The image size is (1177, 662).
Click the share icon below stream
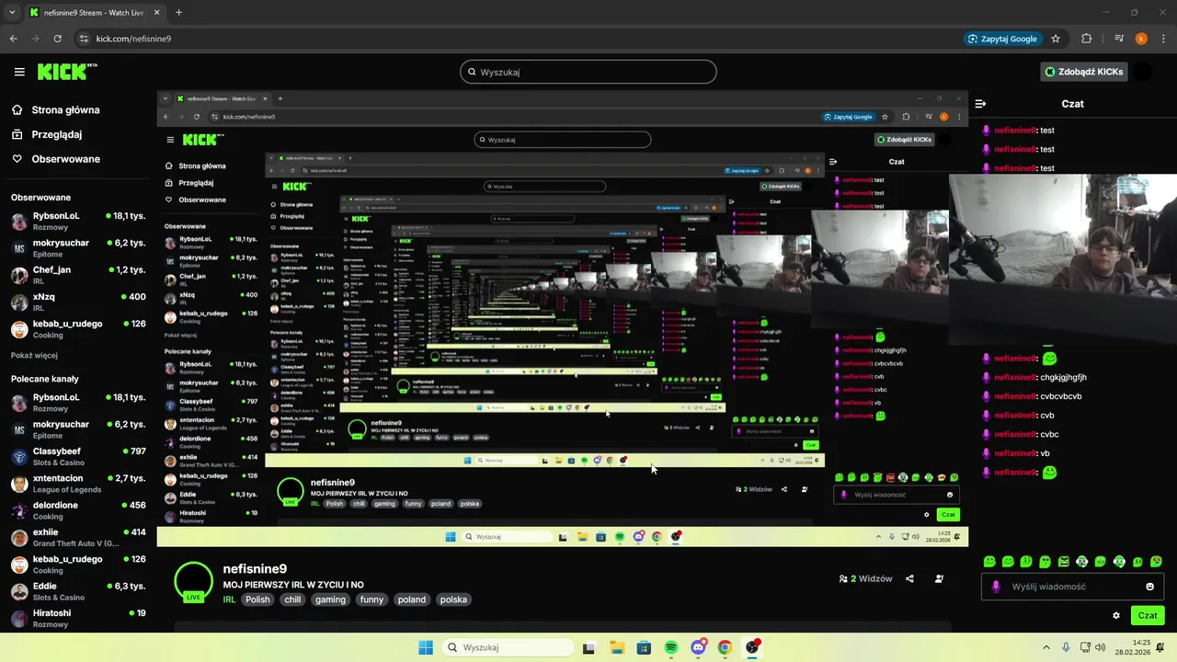tap(909, 578)
